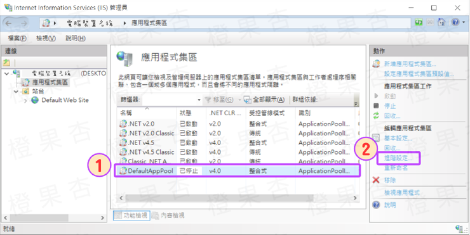
Task: Collapse the sites (站台) tree node
Action: 16,91
